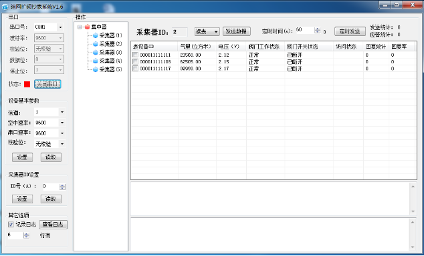This screenshot has height=256, width=424.
Task: Choose 采集器 (4) node icon
Action: click(95, 61)
